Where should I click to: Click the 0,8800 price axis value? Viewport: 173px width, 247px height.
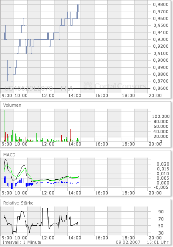click(161, 74)
